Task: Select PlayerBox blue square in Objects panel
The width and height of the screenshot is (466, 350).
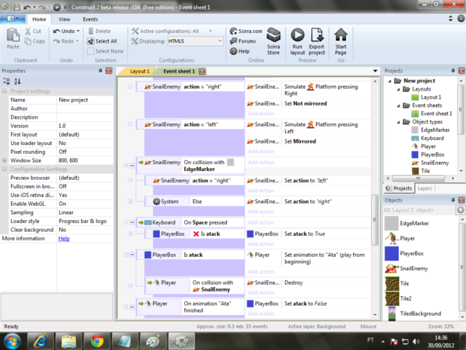Action: point(392,253)
